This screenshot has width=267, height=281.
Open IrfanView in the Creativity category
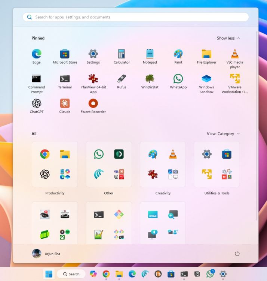click(153, 174)
